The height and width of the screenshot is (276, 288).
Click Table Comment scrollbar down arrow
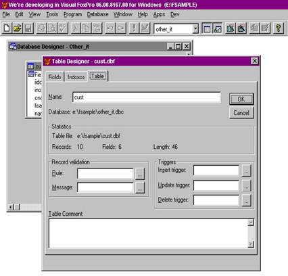[x=251, y=244]
